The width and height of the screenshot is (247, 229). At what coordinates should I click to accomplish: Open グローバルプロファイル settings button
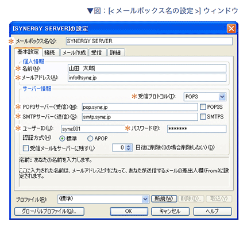pyautogui.click(x=49, y=211)
